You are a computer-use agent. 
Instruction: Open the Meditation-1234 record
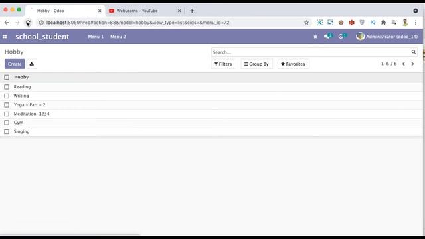pos(31,114)
